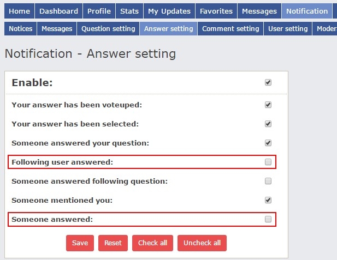The image size is (337, 260).
Task: Open the Comment setting sub-tab
Action: point(230,29)
